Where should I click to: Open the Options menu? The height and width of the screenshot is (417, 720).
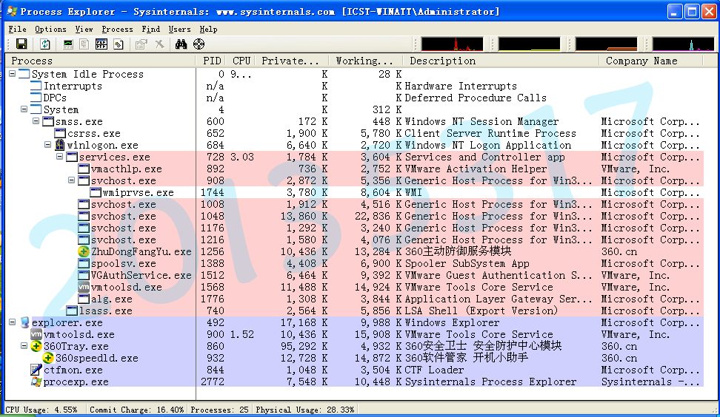point(50,29)
